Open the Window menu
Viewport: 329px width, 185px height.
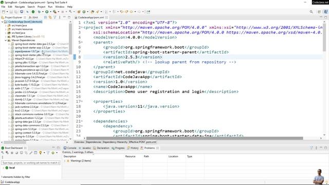[x=60, y=7]
